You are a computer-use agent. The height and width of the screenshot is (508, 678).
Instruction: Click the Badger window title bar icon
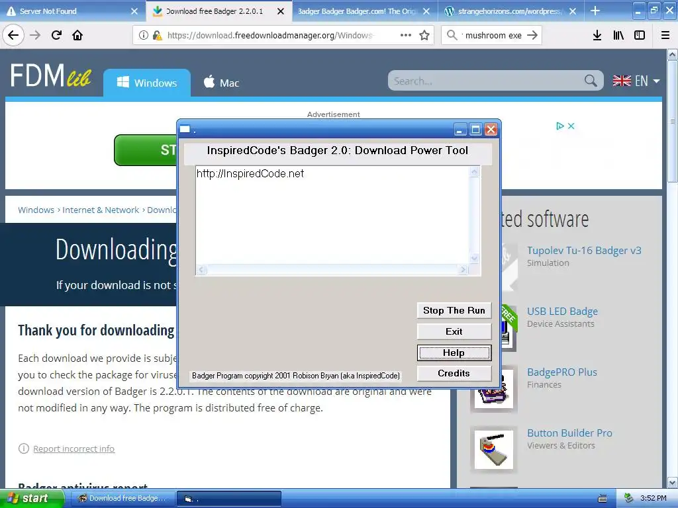[x=185, y=129]
